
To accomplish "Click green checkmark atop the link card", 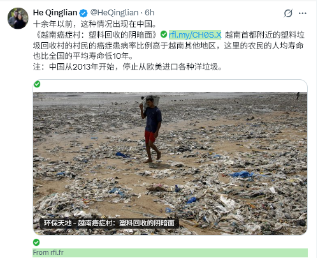I will pyautogui.click(x=37, y=84).
